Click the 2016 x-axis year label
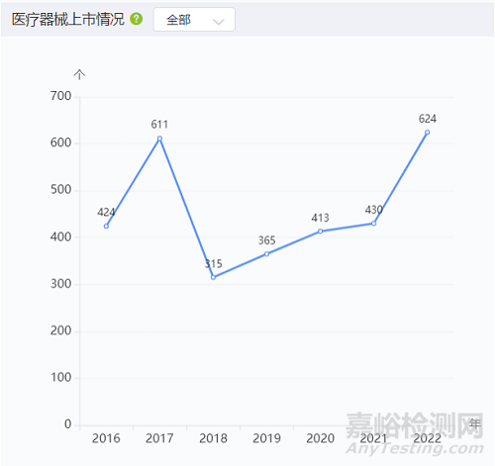The height and width of the screenshot is (466, 495). point(106,438)
